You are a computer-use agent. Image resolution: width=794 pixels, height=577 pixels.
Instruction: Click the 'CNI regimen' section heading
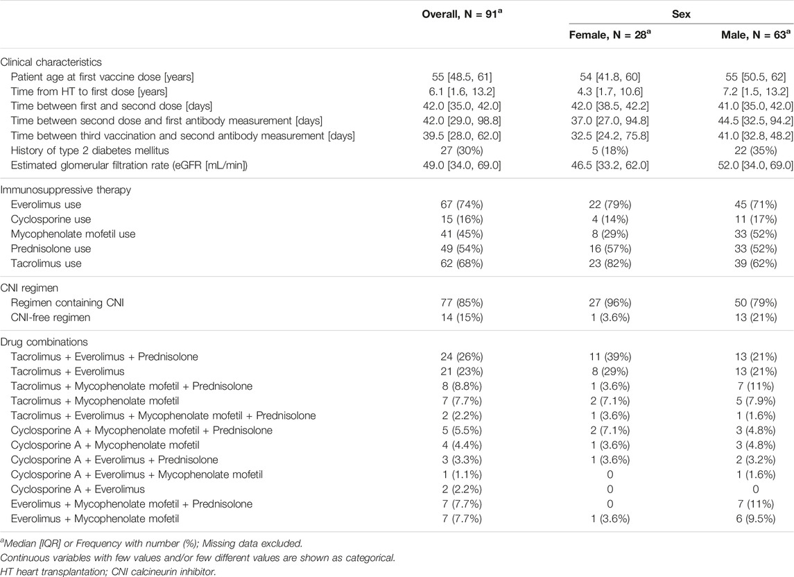pos(29,288)
